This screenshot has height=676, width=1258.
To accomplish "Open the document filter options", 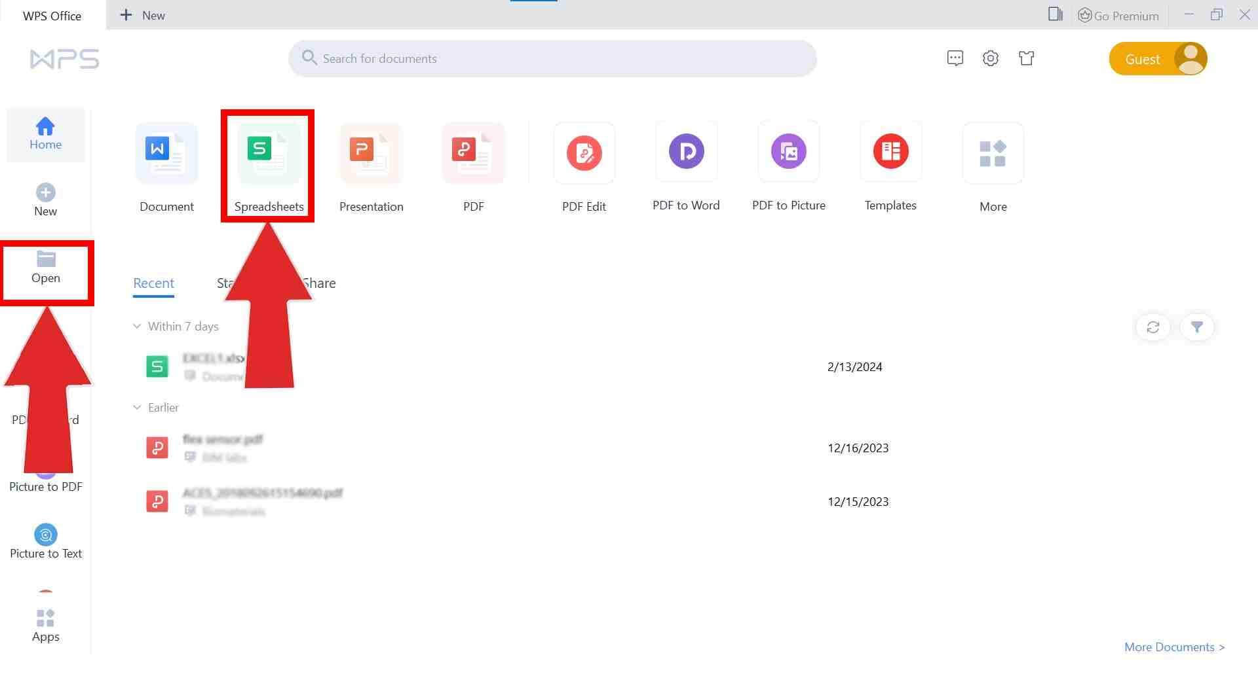I will click(x=1197, y=327).
